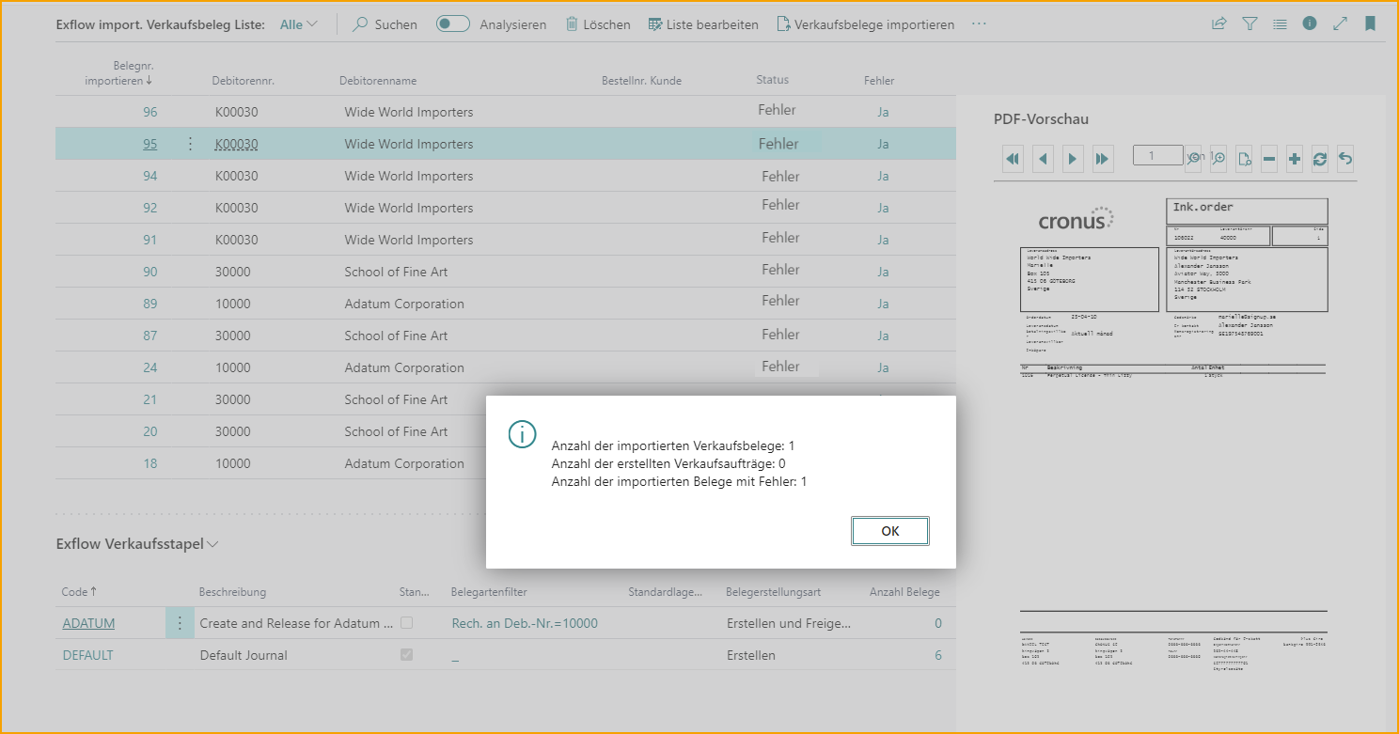The width and height of the screenshot is (1399, 734).
Task: Click the bookmark icon top right
Action: pyautogui.click(x=1370, y=23)
